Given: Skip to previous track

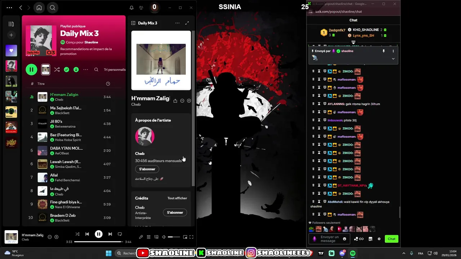Looking at the screenshot, I should tap(87, 234).
